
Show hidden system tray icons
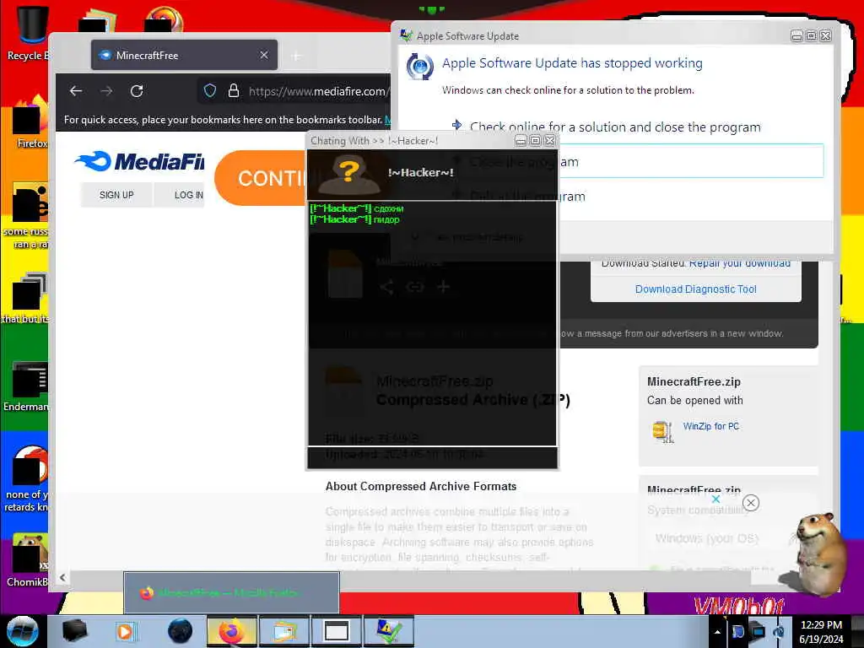point(717,632)
